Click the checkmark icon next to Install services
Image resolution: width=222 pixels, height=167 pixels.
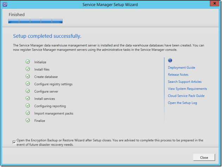[27, 99]
